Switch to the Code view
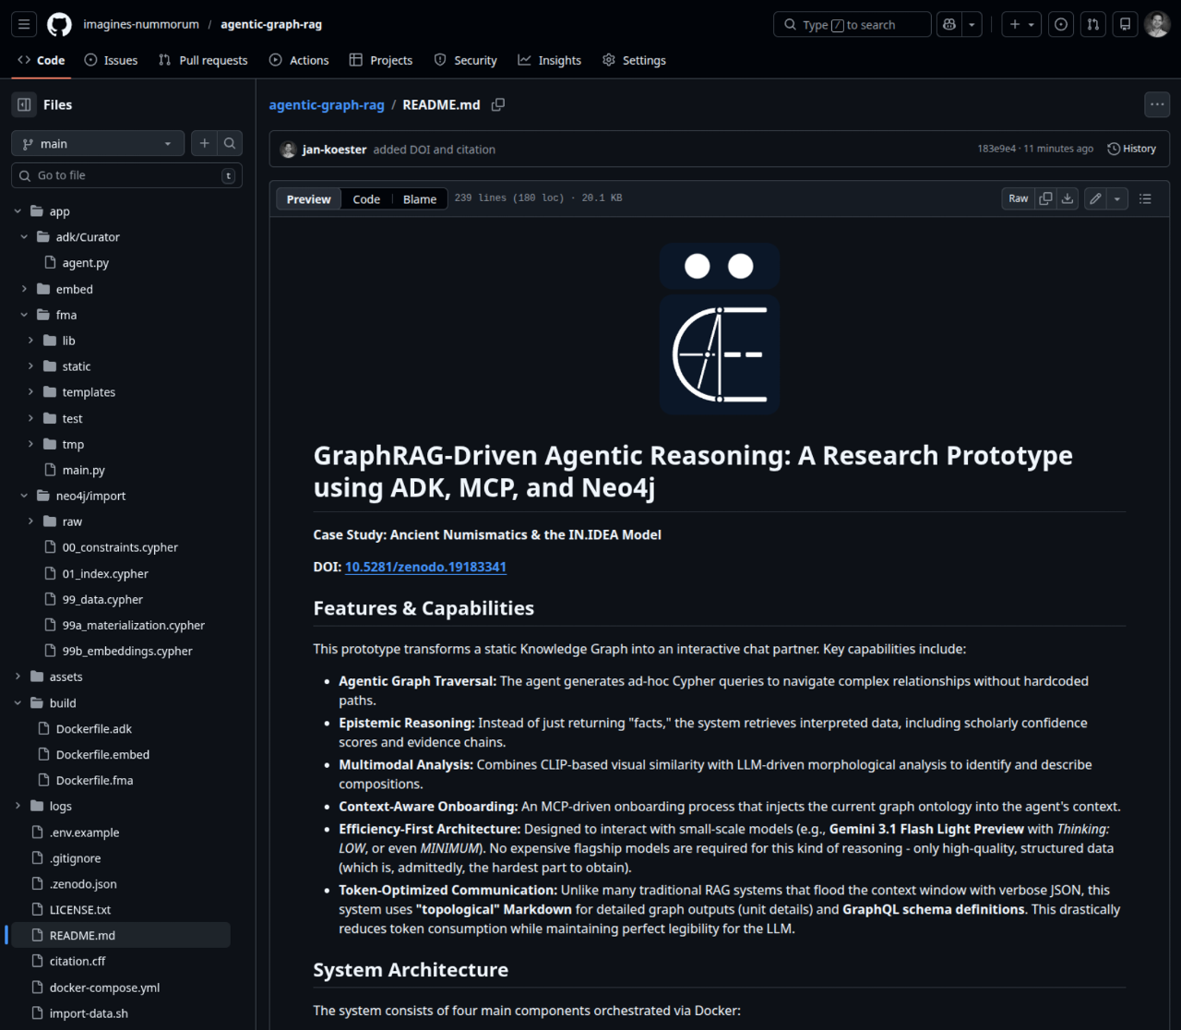The image size is (1181, 1030). click(366, 199)
